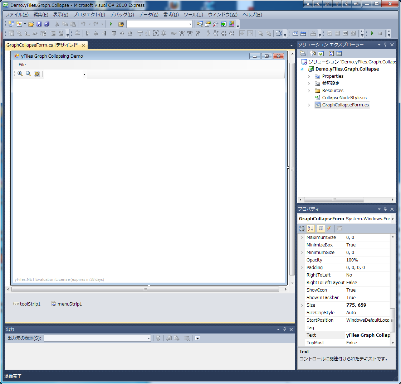
Task: Collapse the Demo.yFiles.Graph.Collapse project node
Action: (302, 69)
